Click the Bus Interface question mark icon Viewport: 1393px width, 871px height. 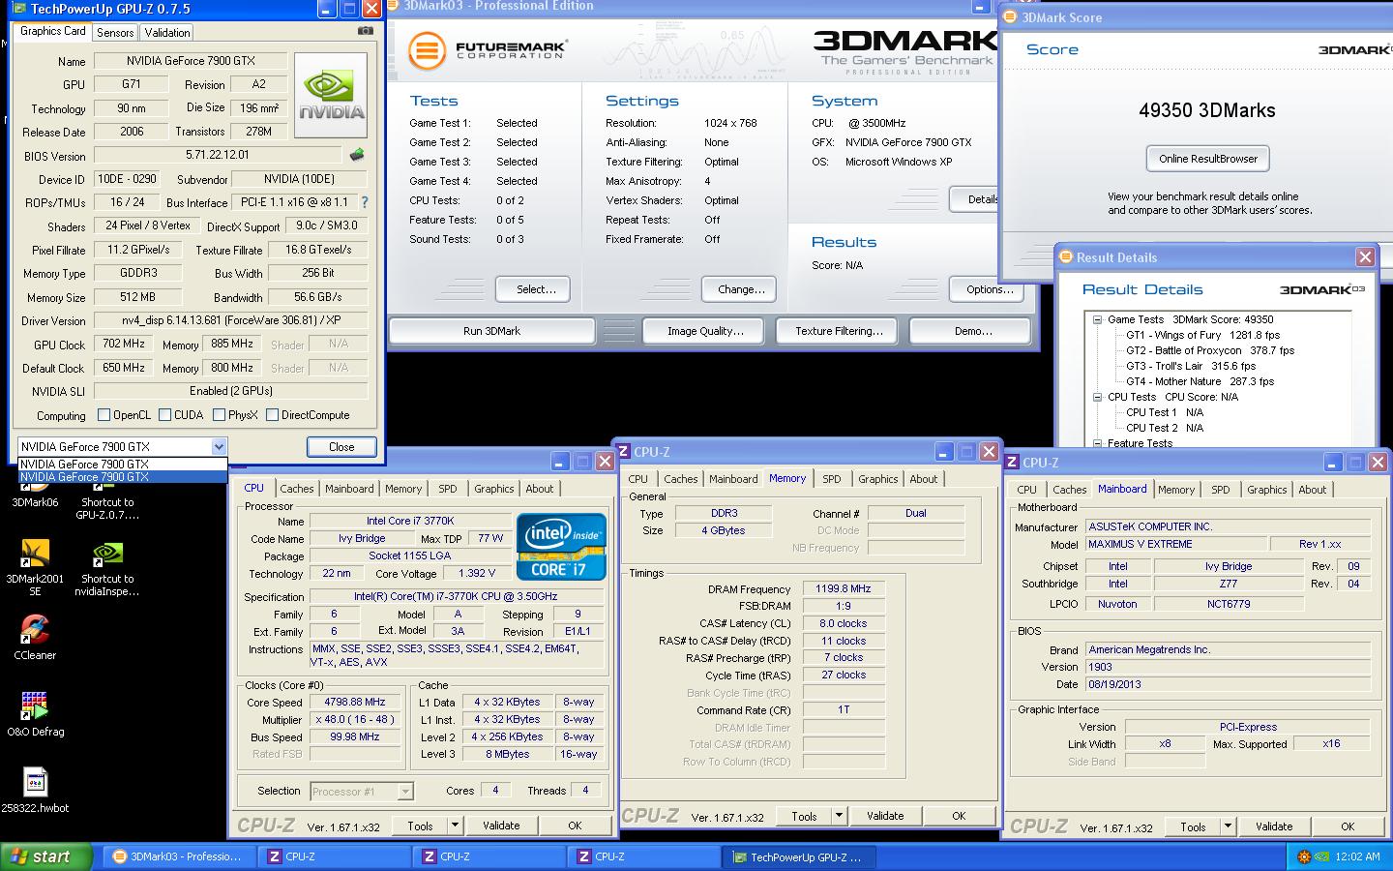[365, 202]
